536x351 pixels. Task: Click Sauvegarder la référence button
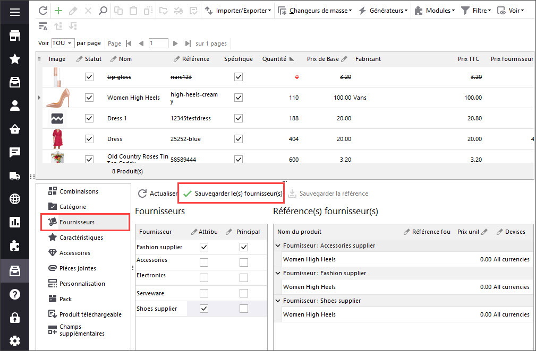(x=328, y=194)
